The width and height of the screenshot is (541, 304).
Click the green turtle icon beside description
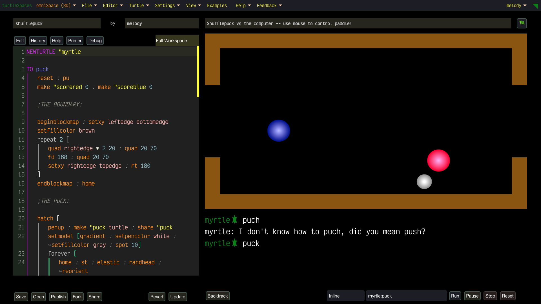click(x=522, y=23)
